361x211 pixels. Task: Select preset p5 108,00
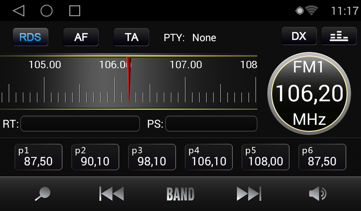265,157
